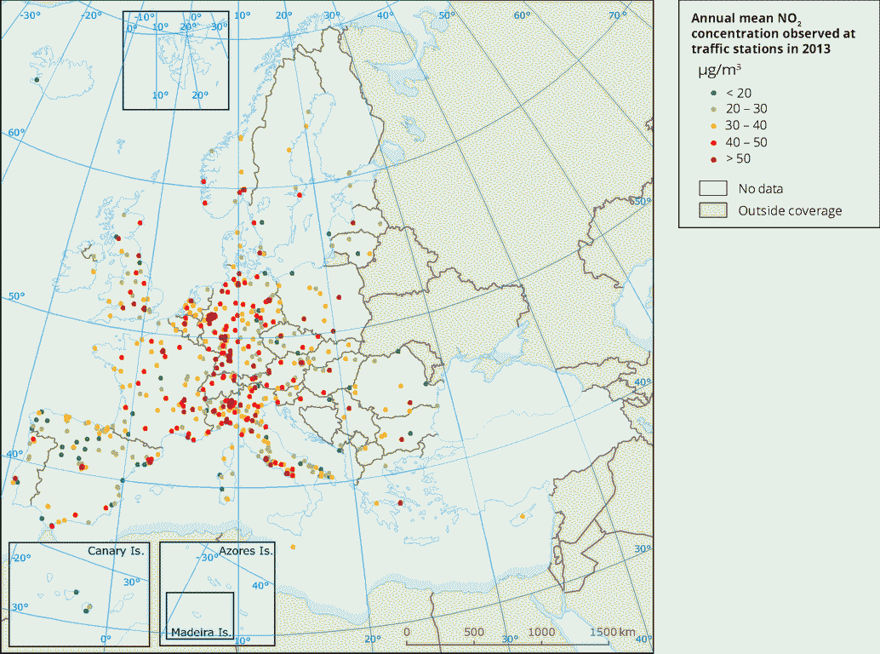Select the red '40 – 50' legend dot
The width and height of the screenshot is (880, 654).
click(711, 142)
